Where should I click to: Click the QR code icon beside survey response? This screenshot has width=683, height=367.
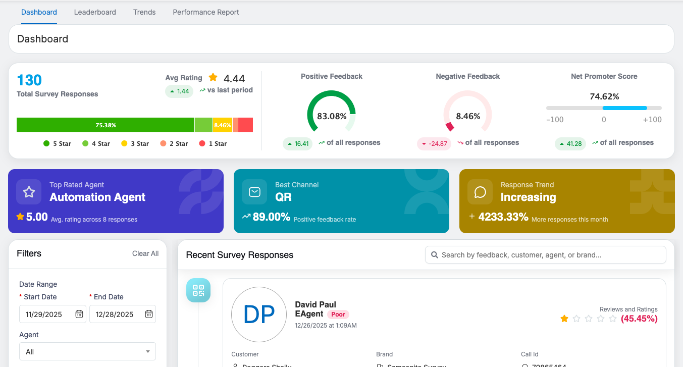tap(198, 290)
